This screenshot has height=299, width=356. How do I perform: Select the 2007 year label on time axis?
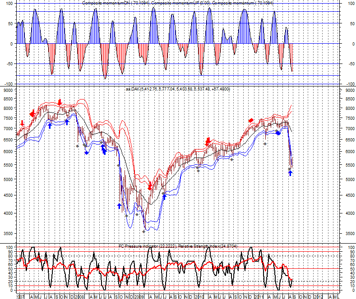click(20, 297)
